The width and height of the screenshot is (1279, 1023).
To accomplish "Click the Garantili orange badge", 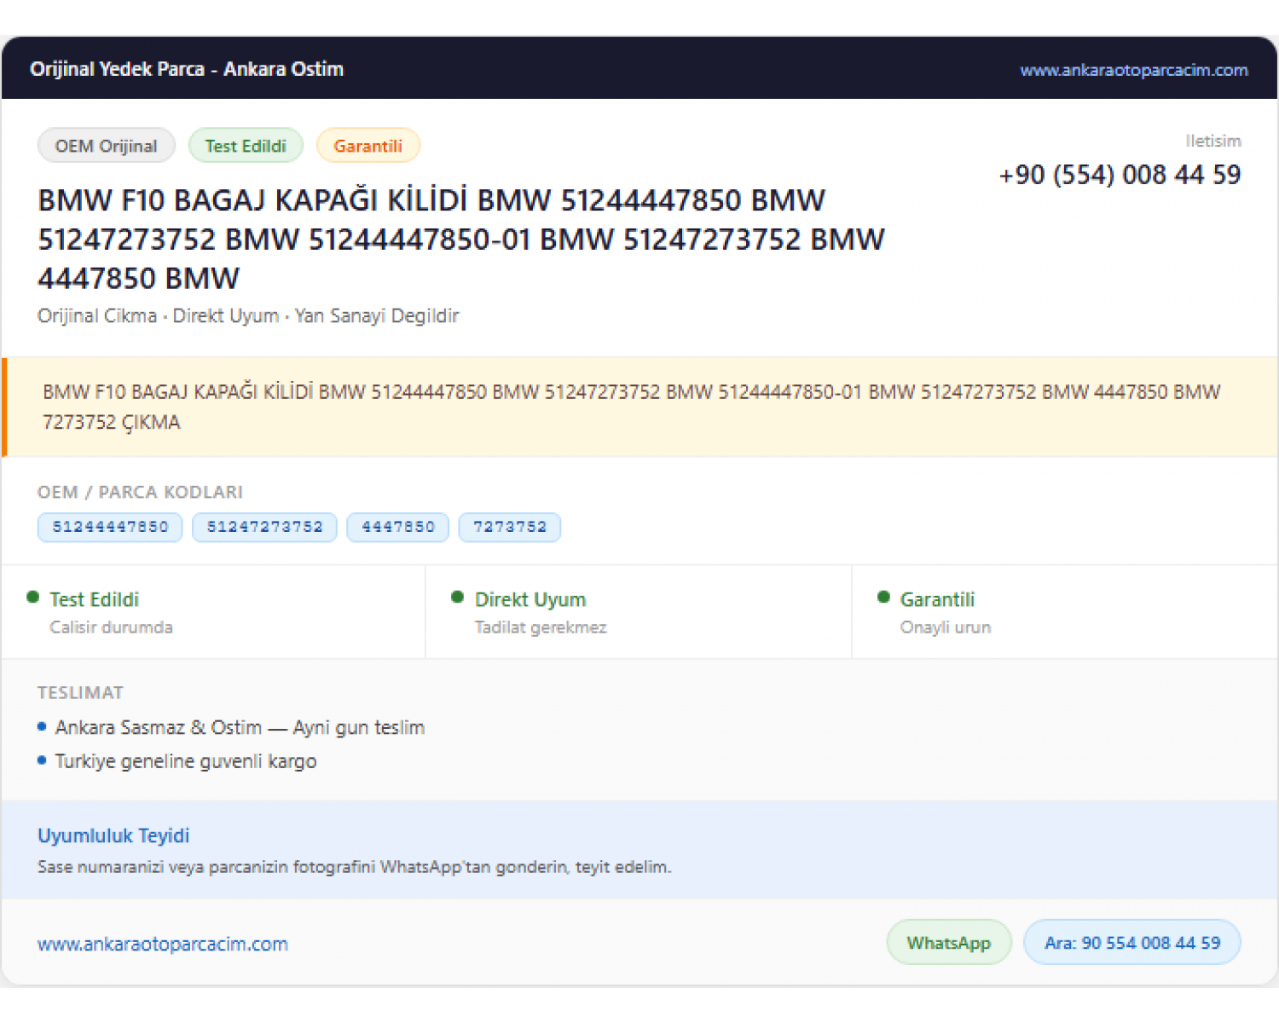I will click(x=367, y=146).
